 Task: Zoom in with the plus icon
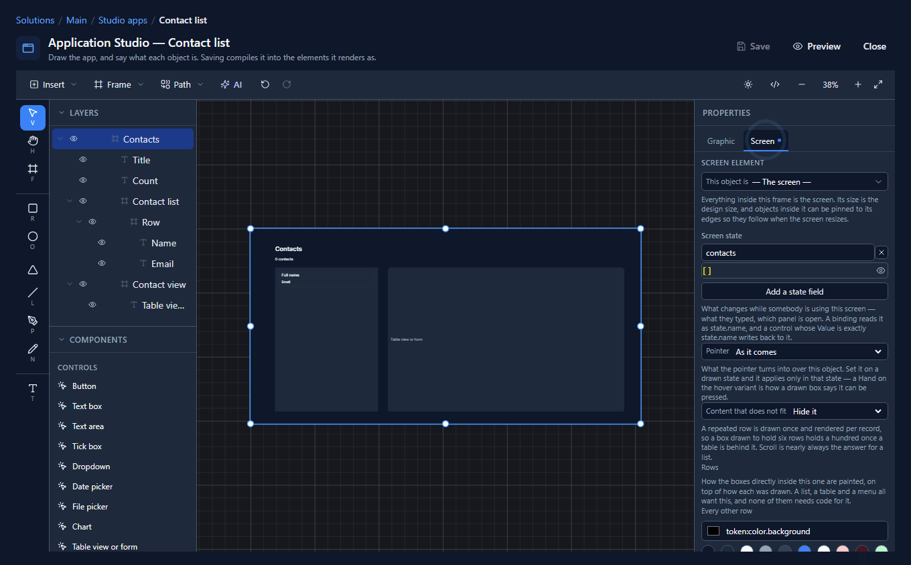(858, 84)
